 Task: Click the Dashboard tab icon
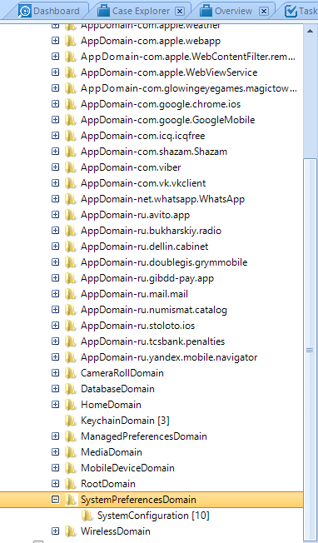click(25, 11)
